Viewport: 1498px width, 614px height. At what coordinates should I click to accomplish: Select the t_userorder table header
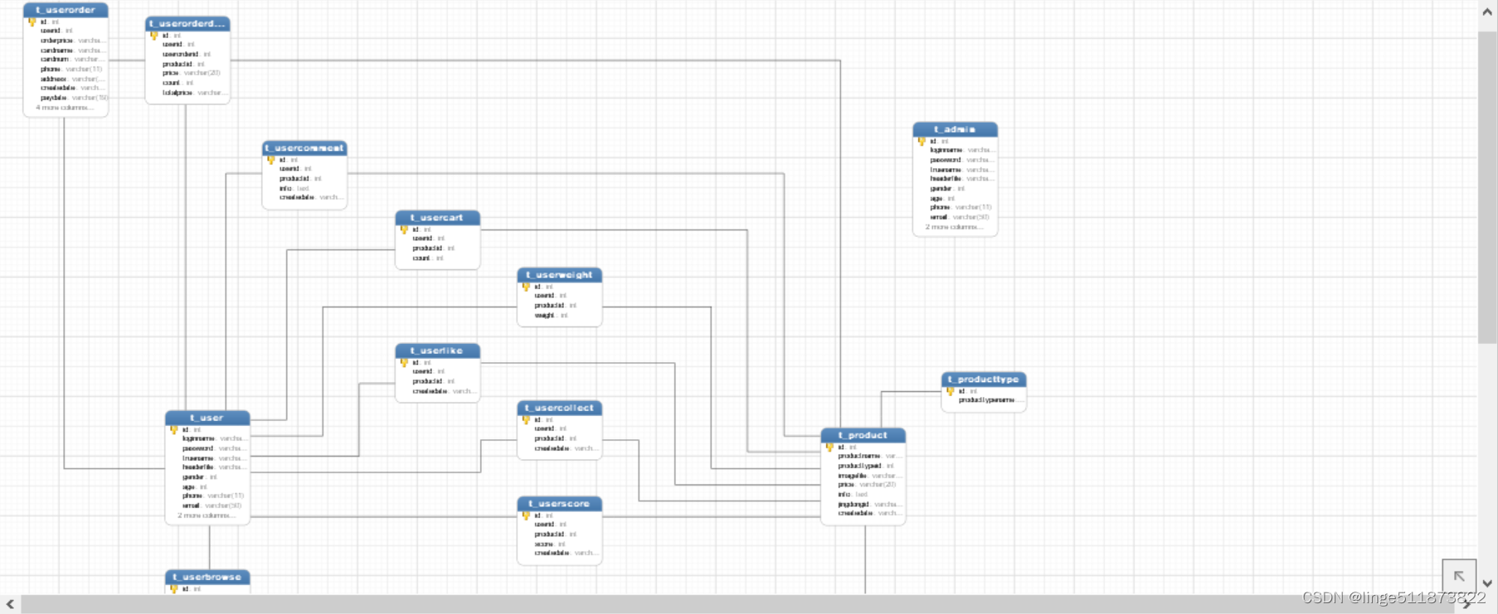[x=66, y=10]
